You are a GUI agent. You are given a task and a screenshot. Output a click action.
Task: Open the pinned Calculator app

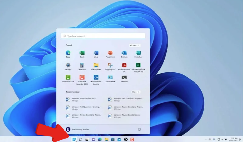click(x=82, y=66)
